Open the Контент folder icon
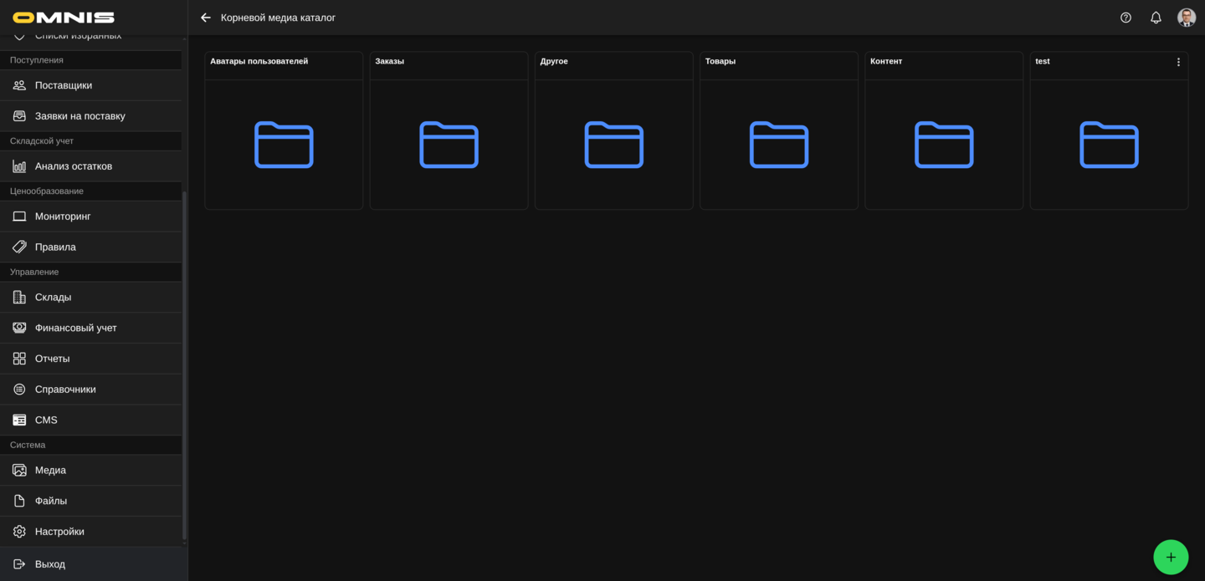The image size is (1205, 581). click(x=943, y=145)
